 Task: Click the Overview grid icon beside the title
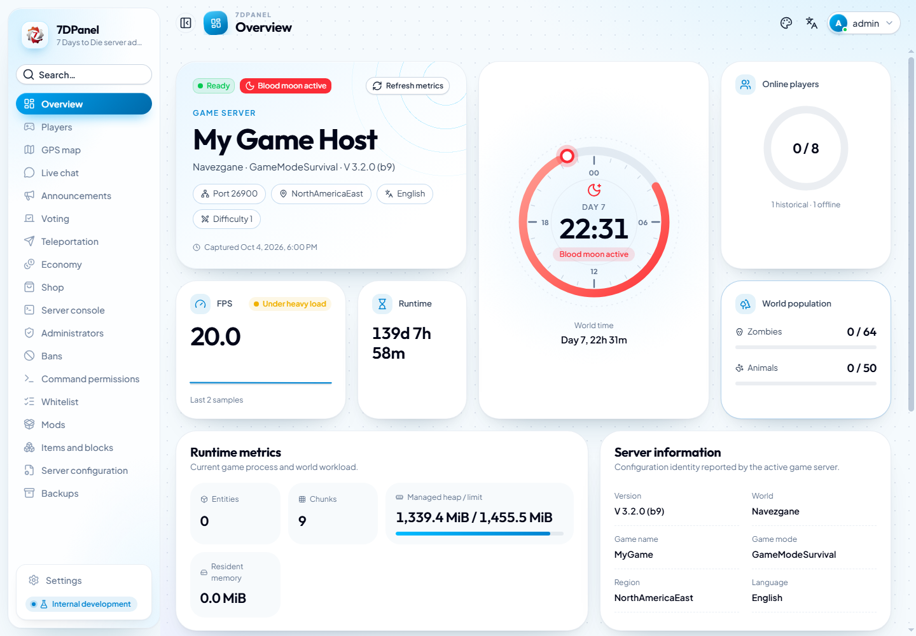[216, 24]
